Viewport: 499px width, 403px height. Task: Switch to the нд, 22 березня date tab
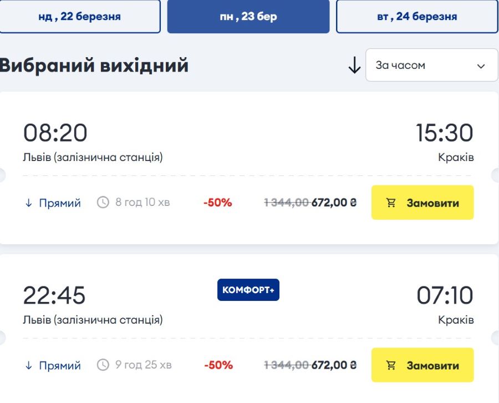click(82, 16)
